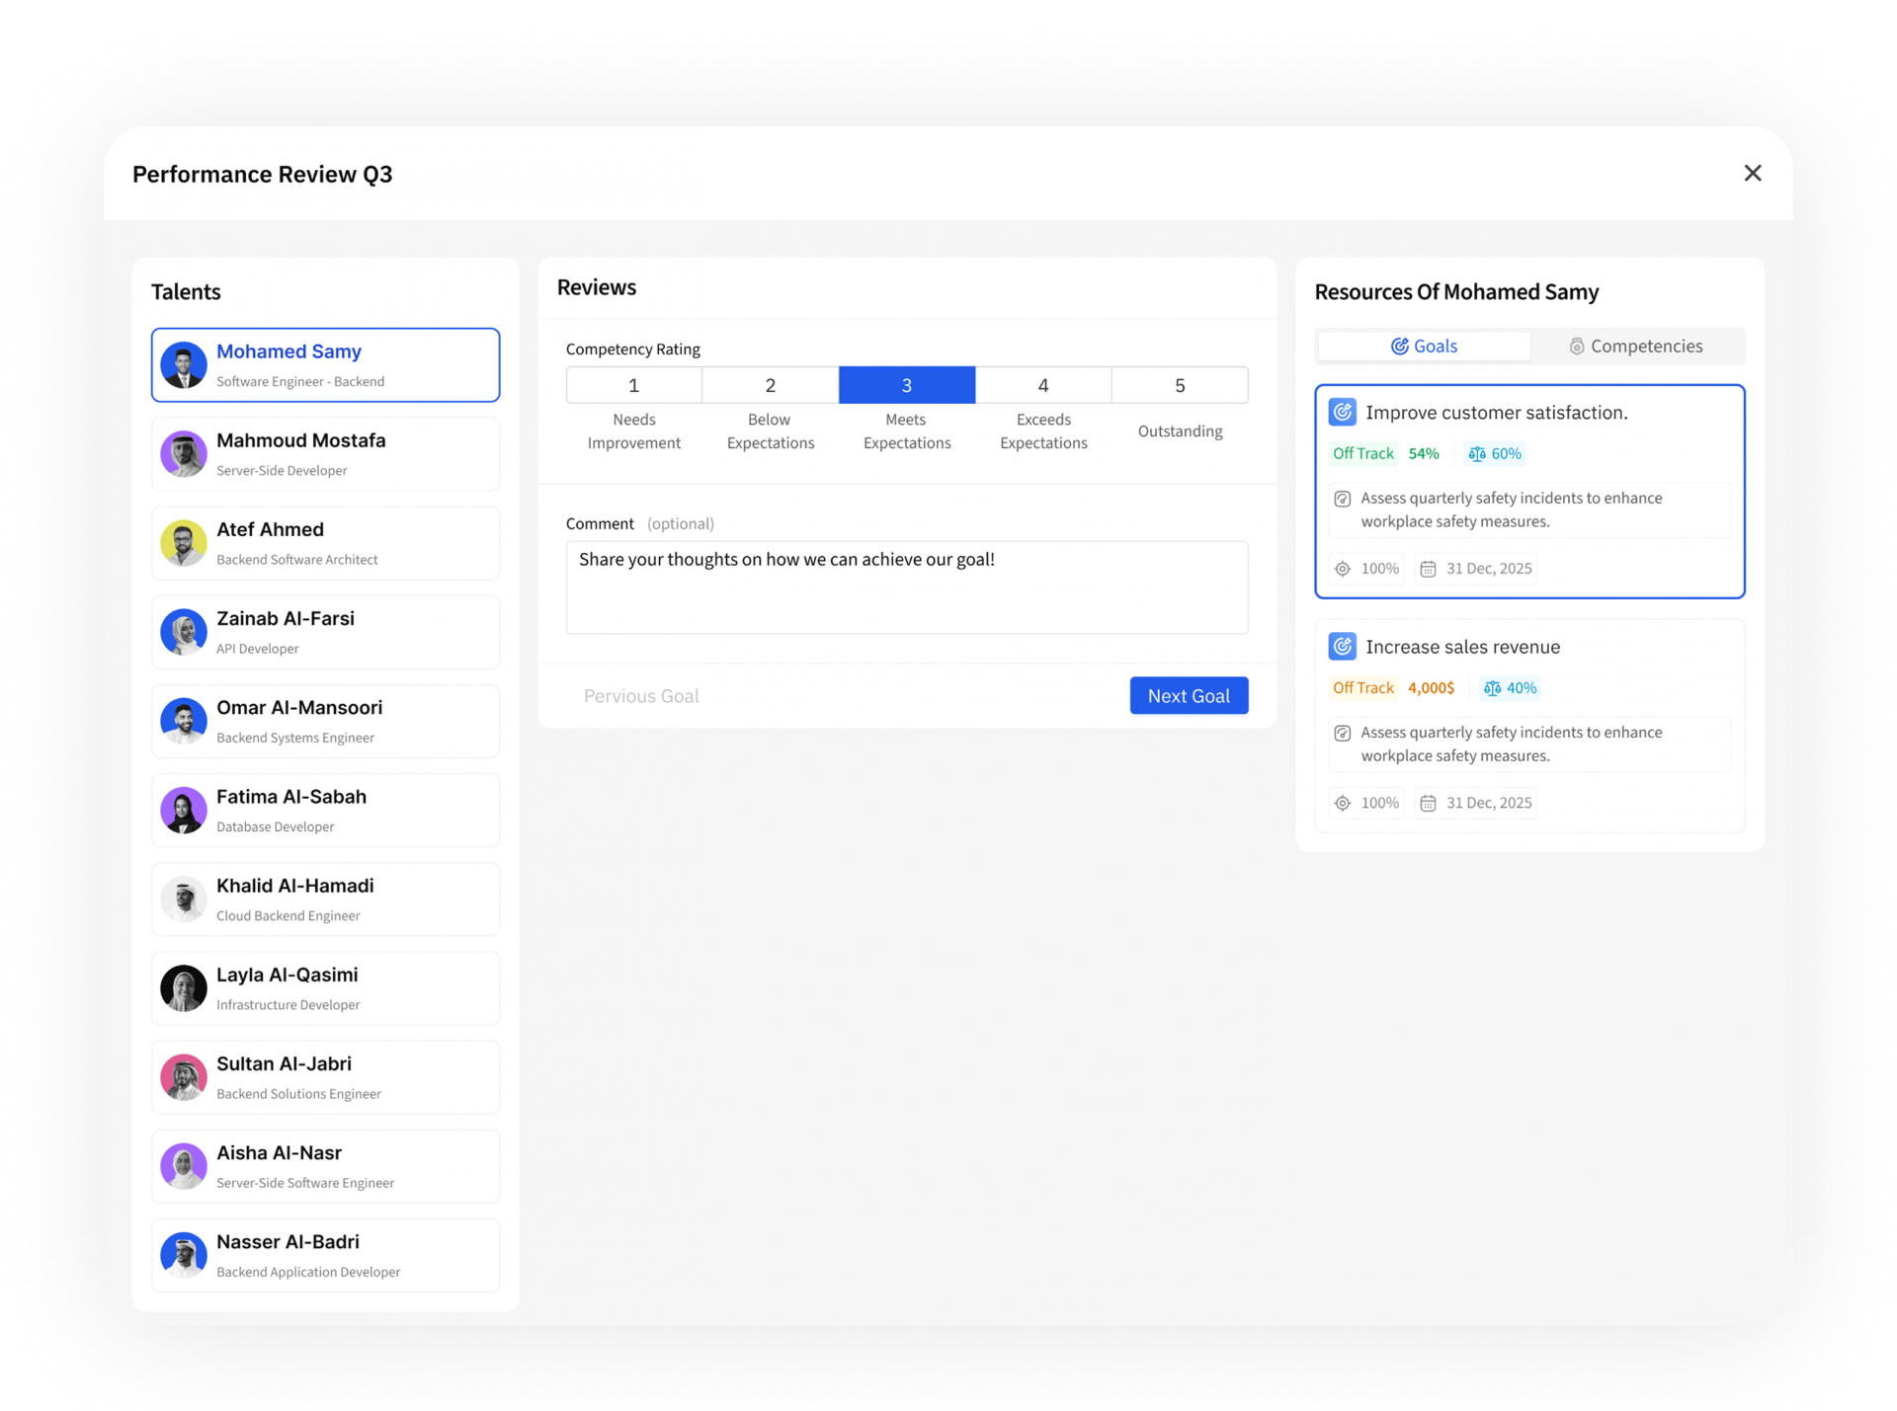Click Zainab Al-Farsi's avatar photo
The width and height of the screenshot is (1897, 1411).
point(184,632)
